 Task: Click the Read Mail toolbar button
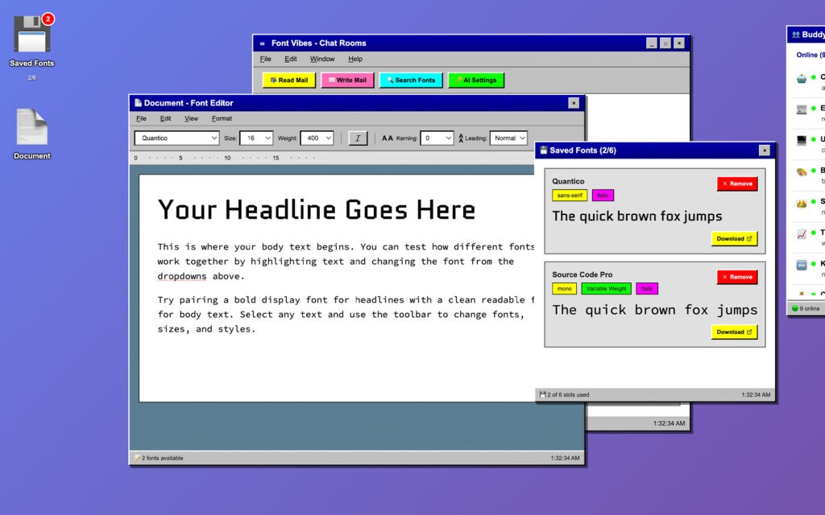coord(289,80)
